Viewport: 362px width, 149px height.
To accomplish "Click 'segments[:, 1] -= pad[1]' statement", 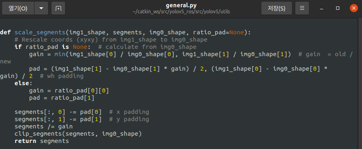I will pos(58,120).
